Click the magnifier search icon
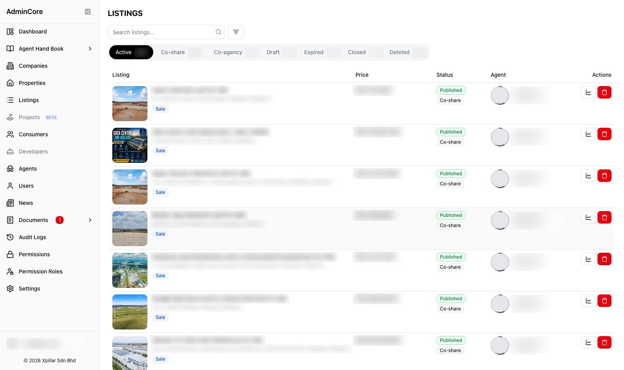 (218, 32)
